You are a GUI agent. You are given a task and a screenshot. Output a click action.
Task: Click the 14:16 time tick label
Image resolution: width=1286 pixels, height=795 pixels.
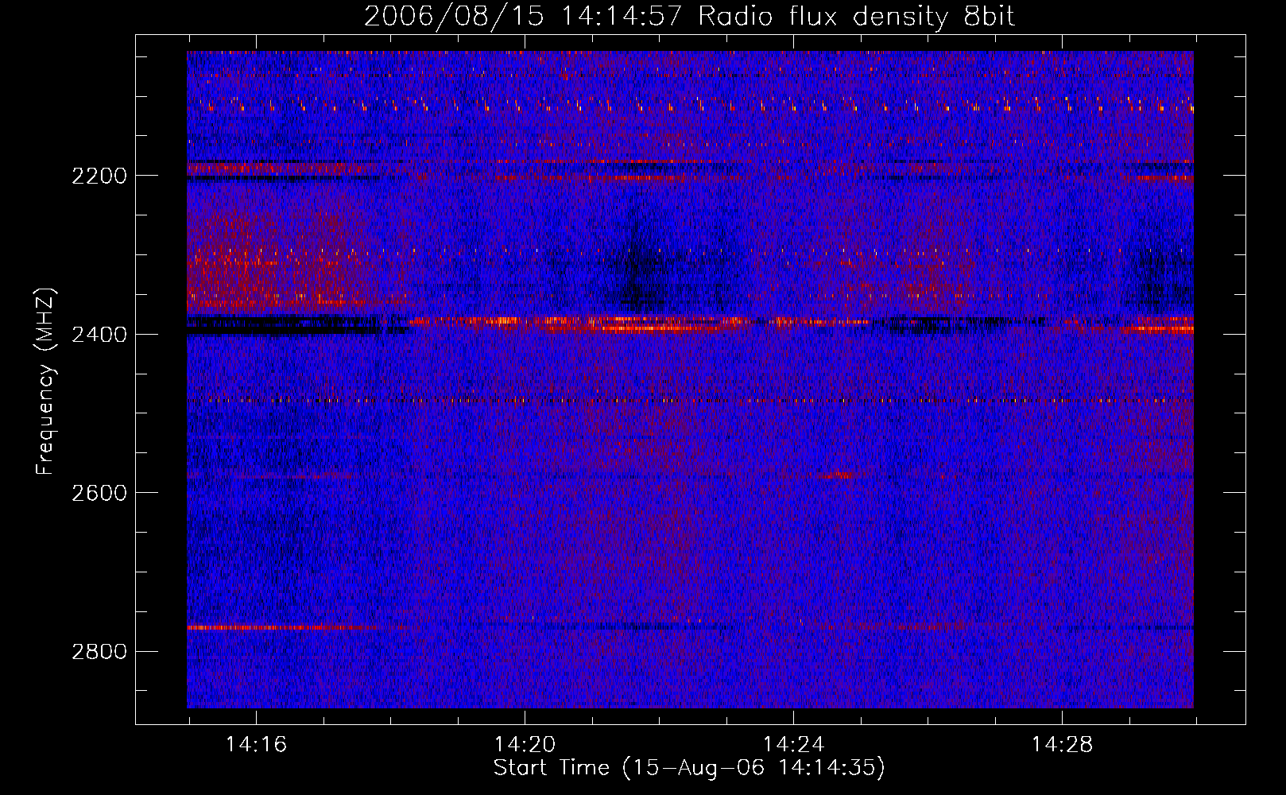(x=256, y=745)
